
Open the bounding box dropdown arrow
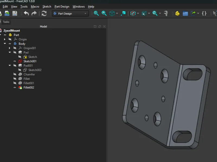click(149, 13)
